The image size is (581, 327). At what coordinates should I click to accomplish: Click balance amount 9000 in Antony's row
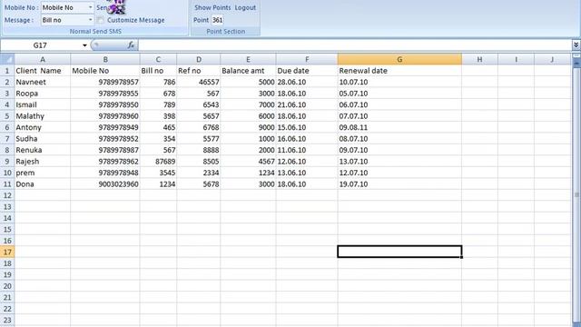pyautogui.click(x=248, y=127)
